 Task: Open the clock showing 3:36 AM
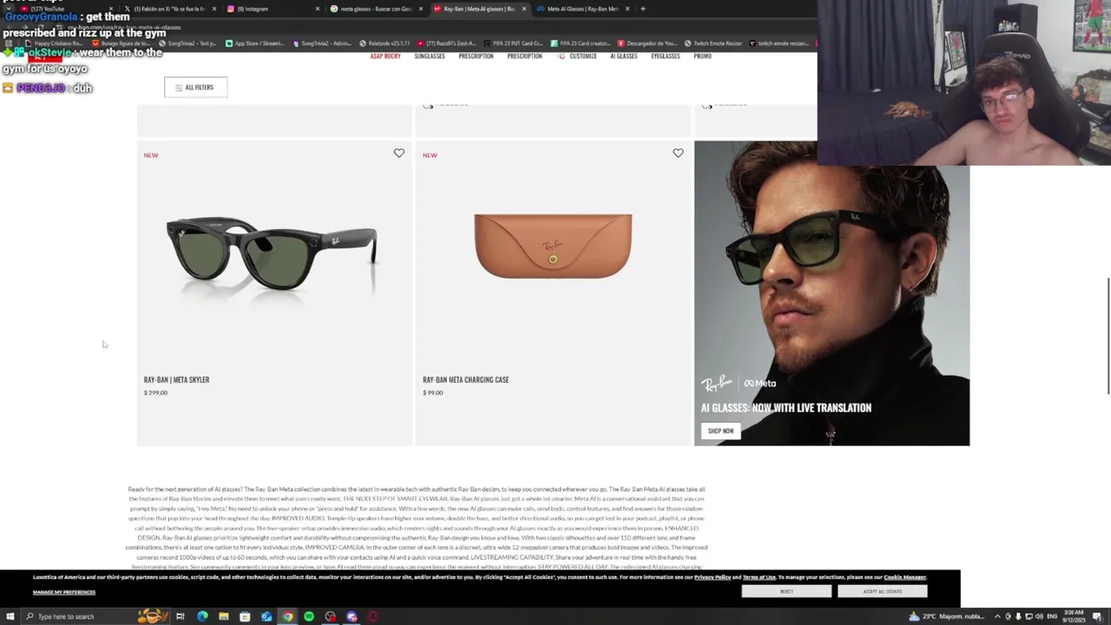[x=1074, y=616]
